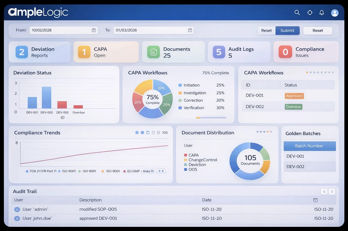The height and width of the screenshot is (231, 348).
Task: Click the green Overdue status badge
Action: point(293,107)
